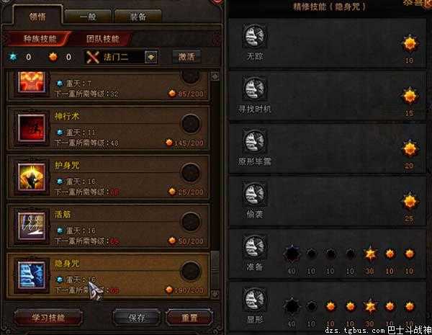Switch to the 团队技能 tab
This screenshot has width=432, height=335.
[102, 39]
